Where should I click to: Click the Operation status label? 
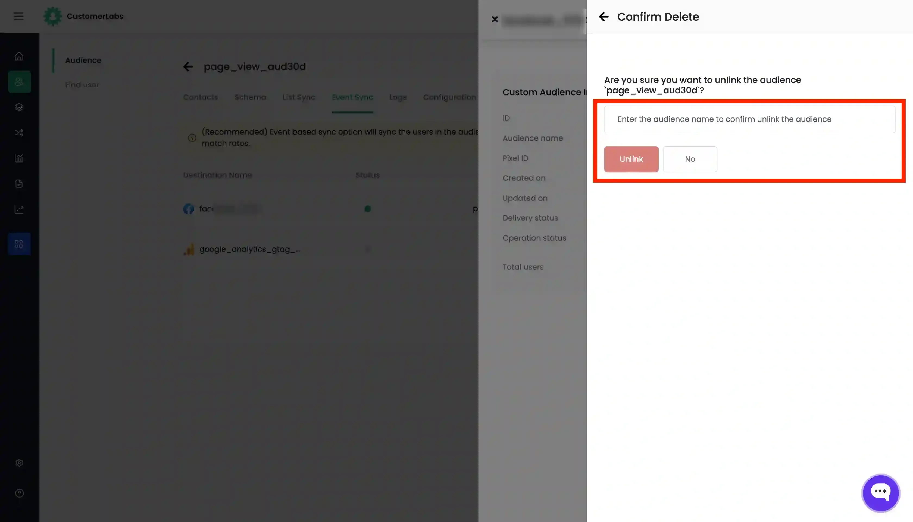[534, 238]
